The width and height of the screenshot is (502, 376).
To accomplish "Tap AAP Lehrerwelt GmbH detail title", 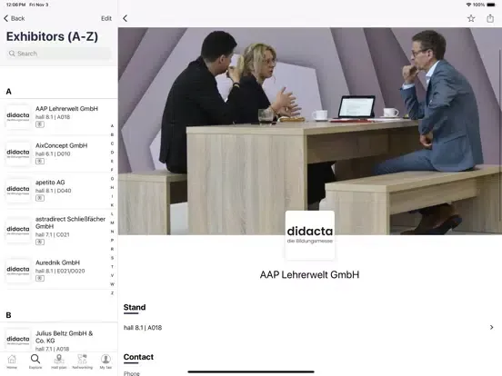I will [309, 274].
